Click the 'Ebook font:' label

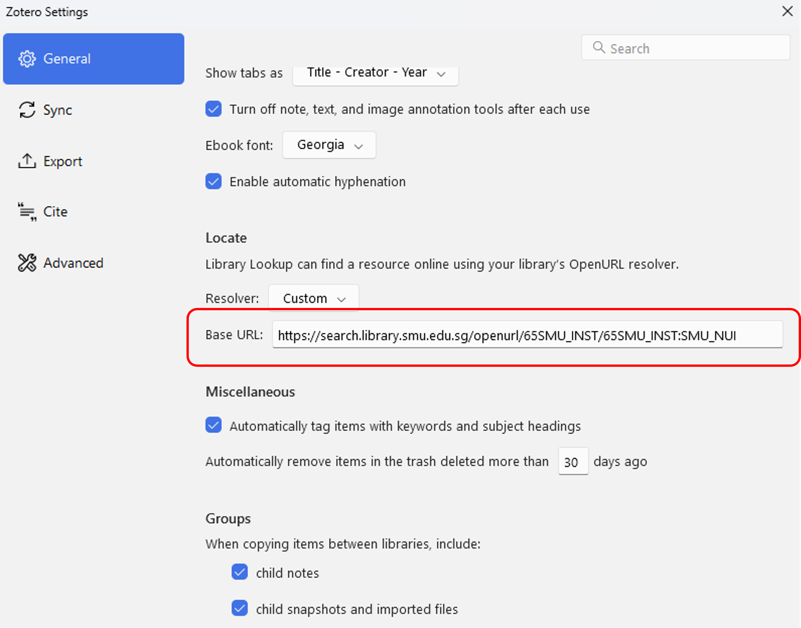pyautogui.click(x=239, y=145)
